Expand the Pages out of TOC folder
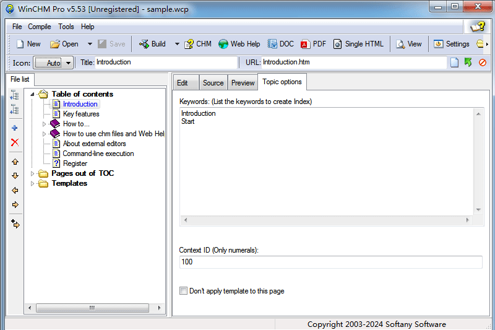 [32, 173]
